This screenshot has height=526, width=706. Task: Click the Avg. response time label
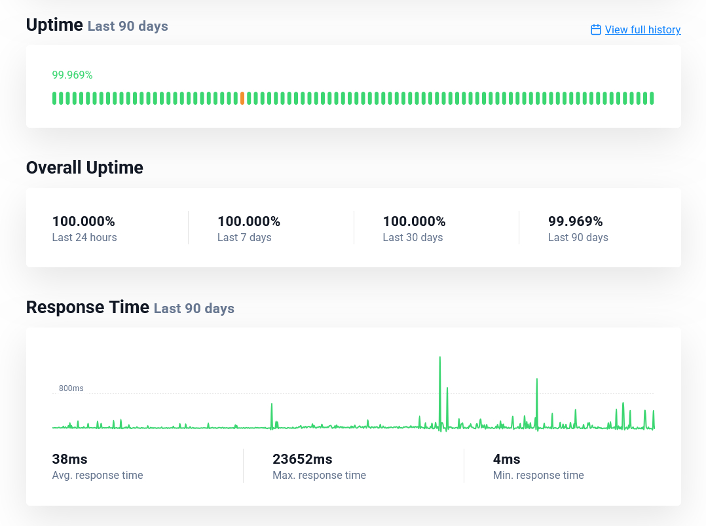(x=97, y=475)
